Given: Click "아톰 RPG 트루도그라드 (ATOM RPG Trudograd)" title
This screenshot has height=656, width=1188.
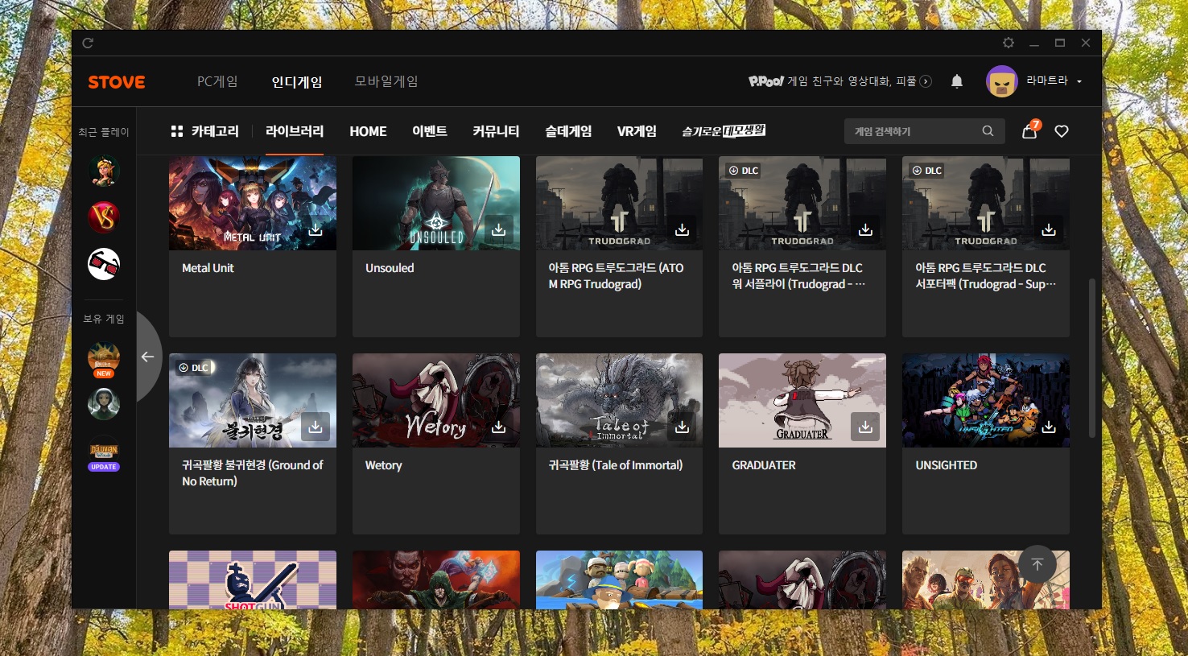Looking at the screenshot, I should click(x=617, y=276).
